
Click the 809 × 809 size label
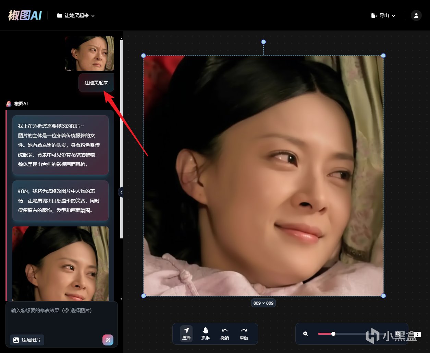point(263,303)
